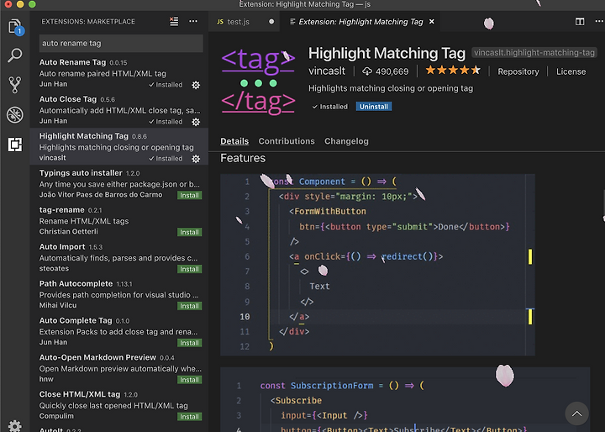Click the vincaslt.highlight-matching-tag identifier badge
The width and height of the screenshot is (605, 432).
534,53
